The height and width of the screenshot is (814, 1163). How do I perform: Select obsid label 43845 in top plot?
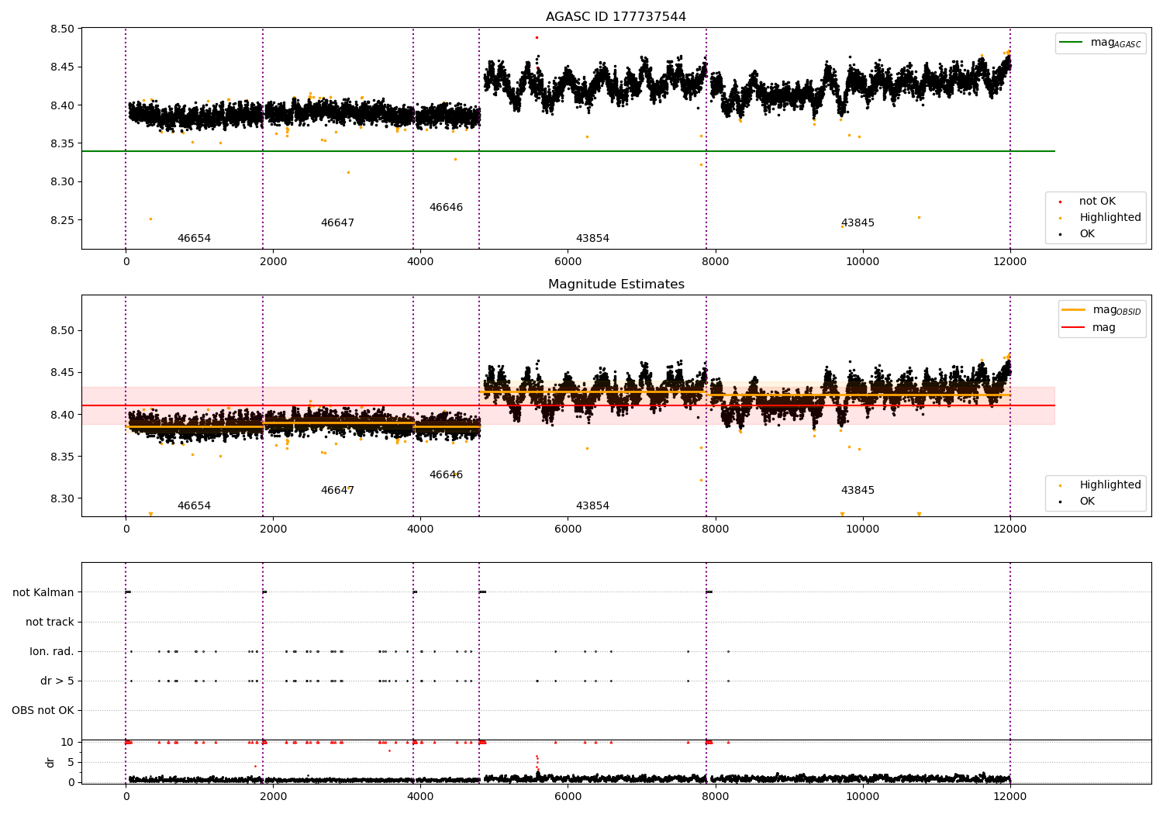pos(858,223)
